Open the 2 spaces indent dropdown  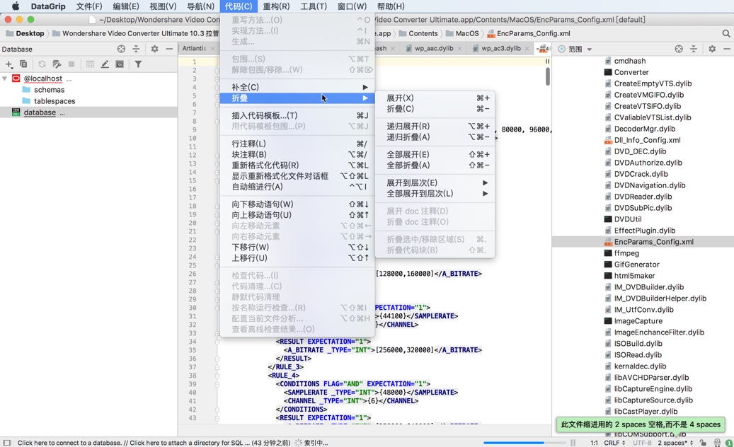(675, 442)
